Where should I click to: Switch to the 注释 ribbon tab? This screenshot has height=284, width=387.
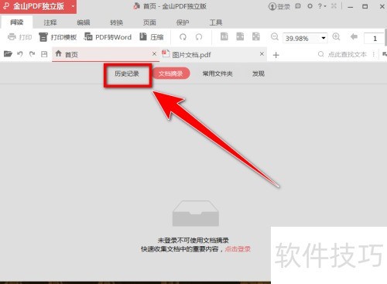coord(50,22)
